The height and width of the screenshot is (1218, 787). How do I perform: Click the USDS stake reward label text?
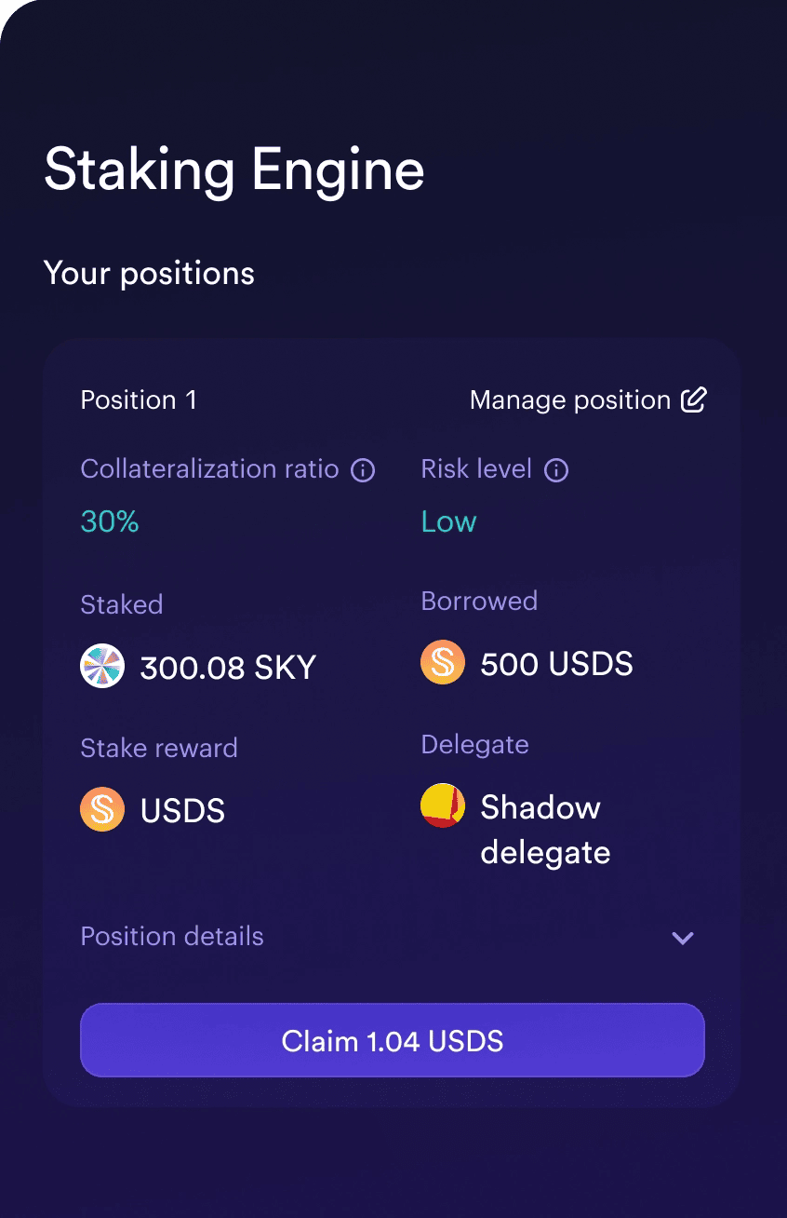(182, 811)
